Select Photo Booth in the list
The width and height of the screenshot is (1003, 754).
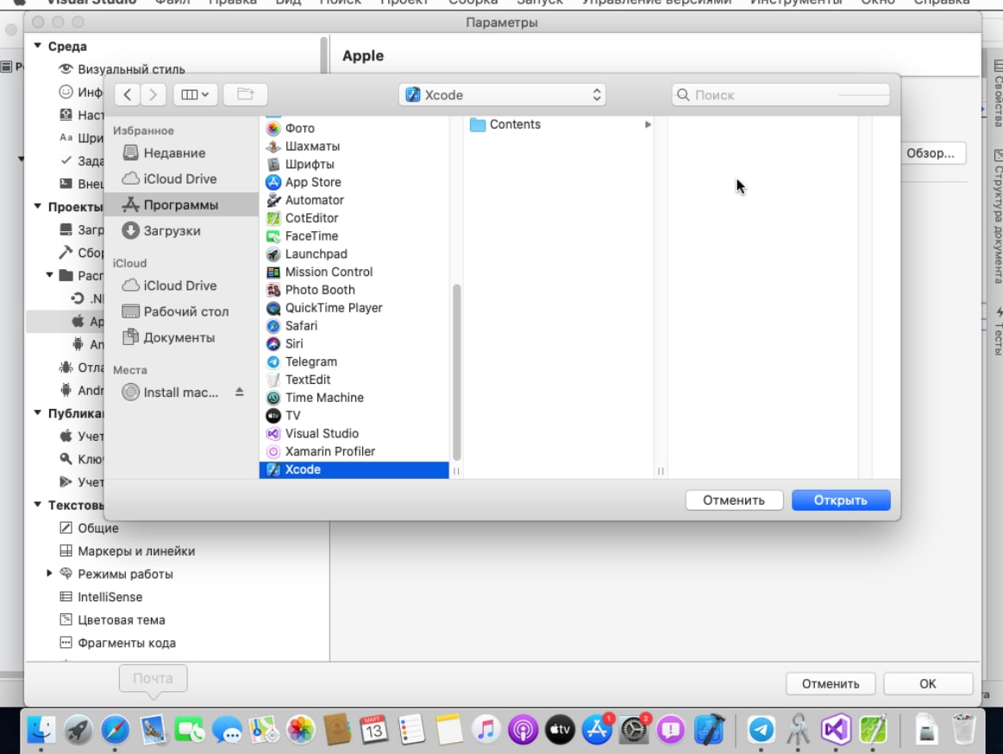pos(354,289)
